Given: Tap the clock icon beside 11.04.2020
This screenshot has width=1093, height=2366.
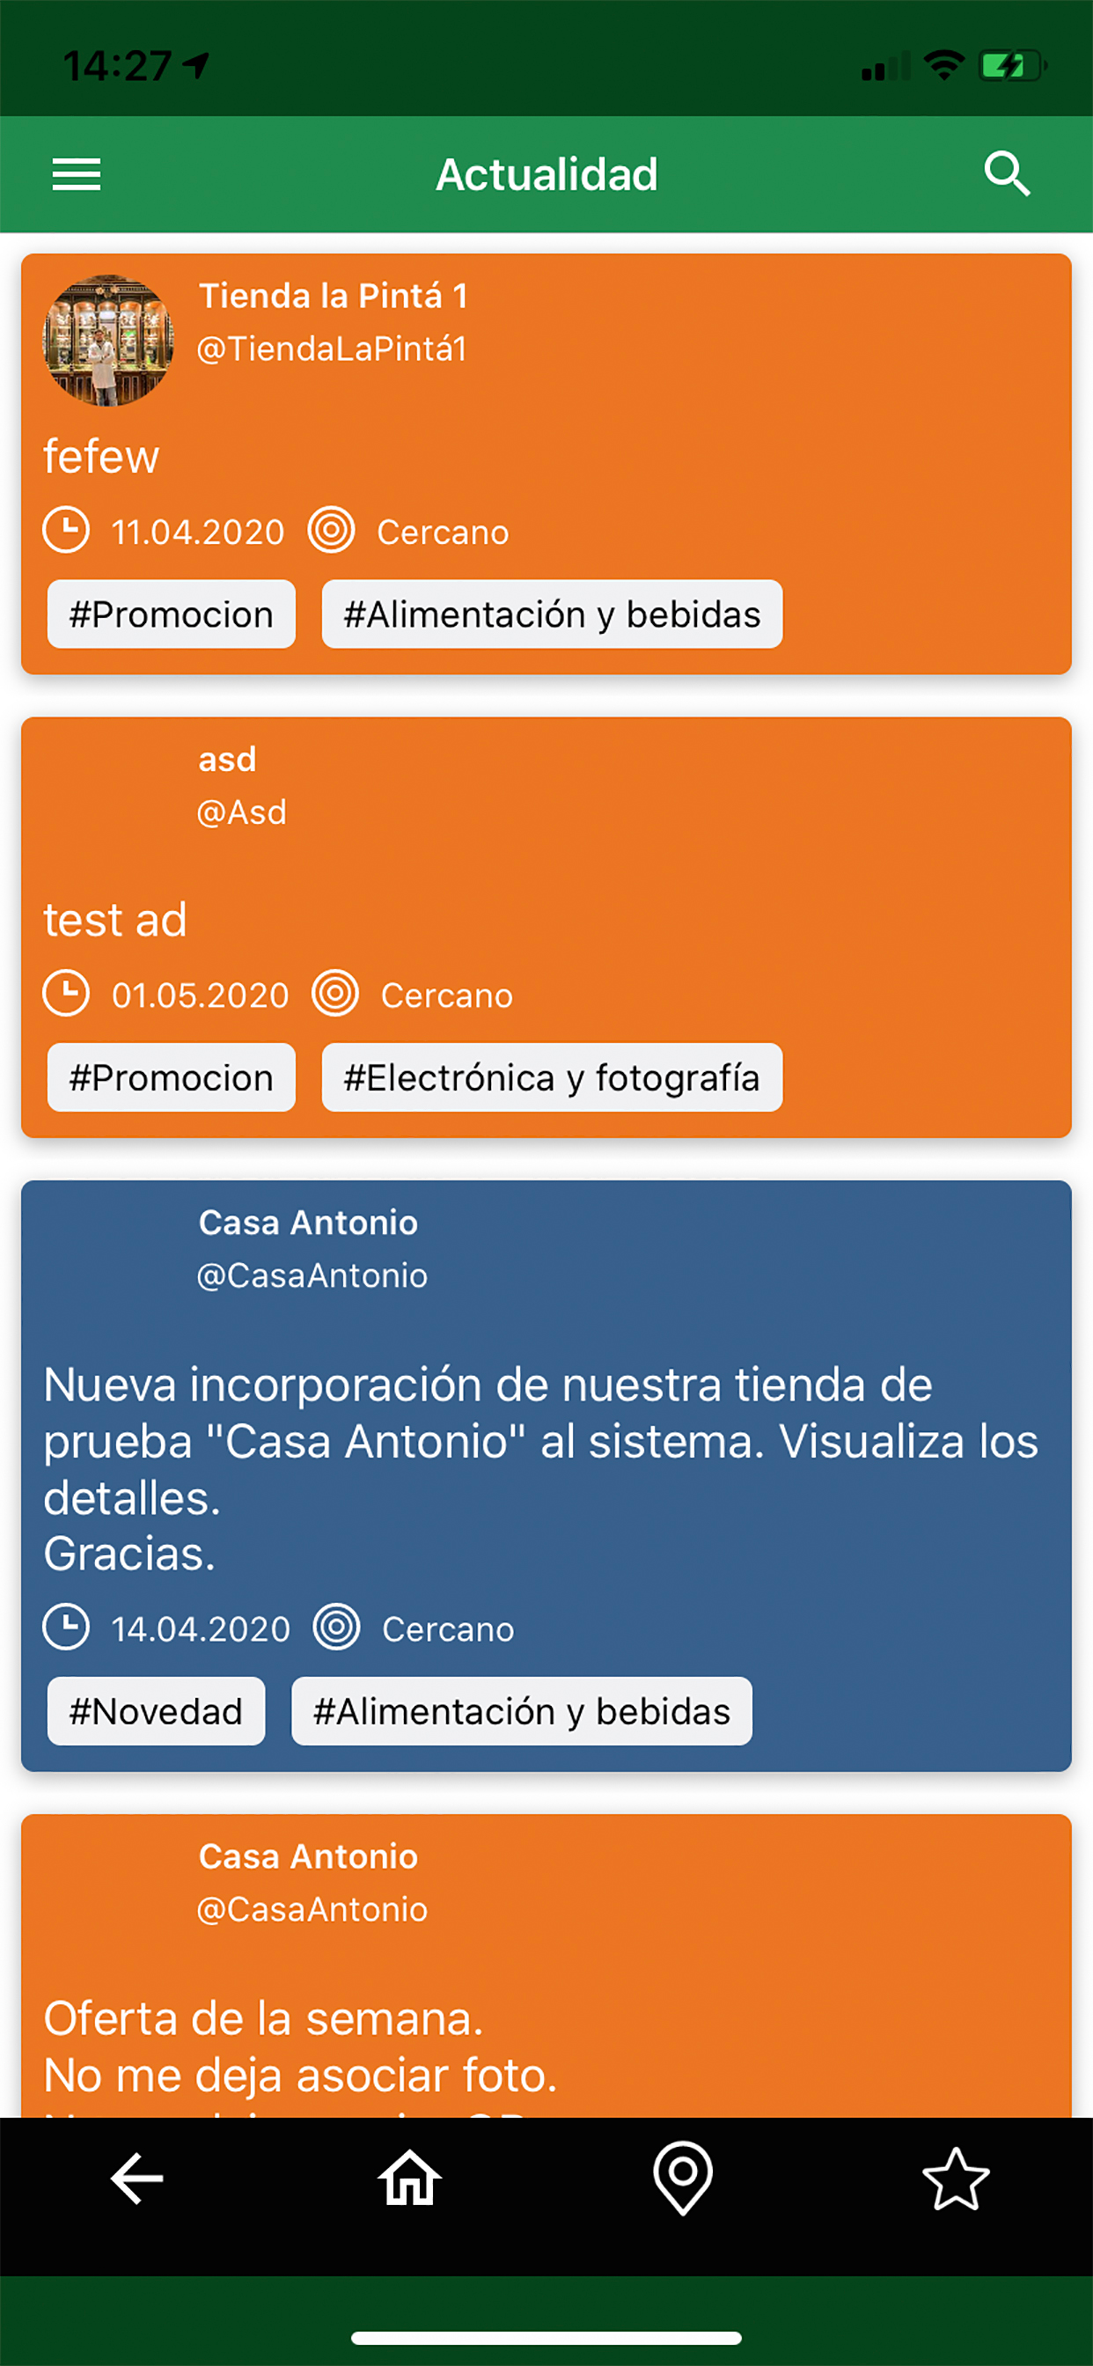Looking at the screenshot, I should 66,530.
